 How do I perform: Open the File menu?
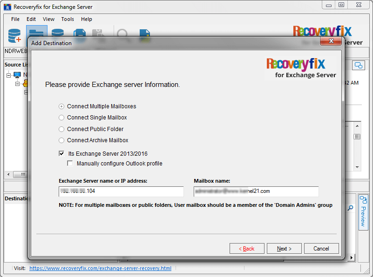tap(15, 19)
